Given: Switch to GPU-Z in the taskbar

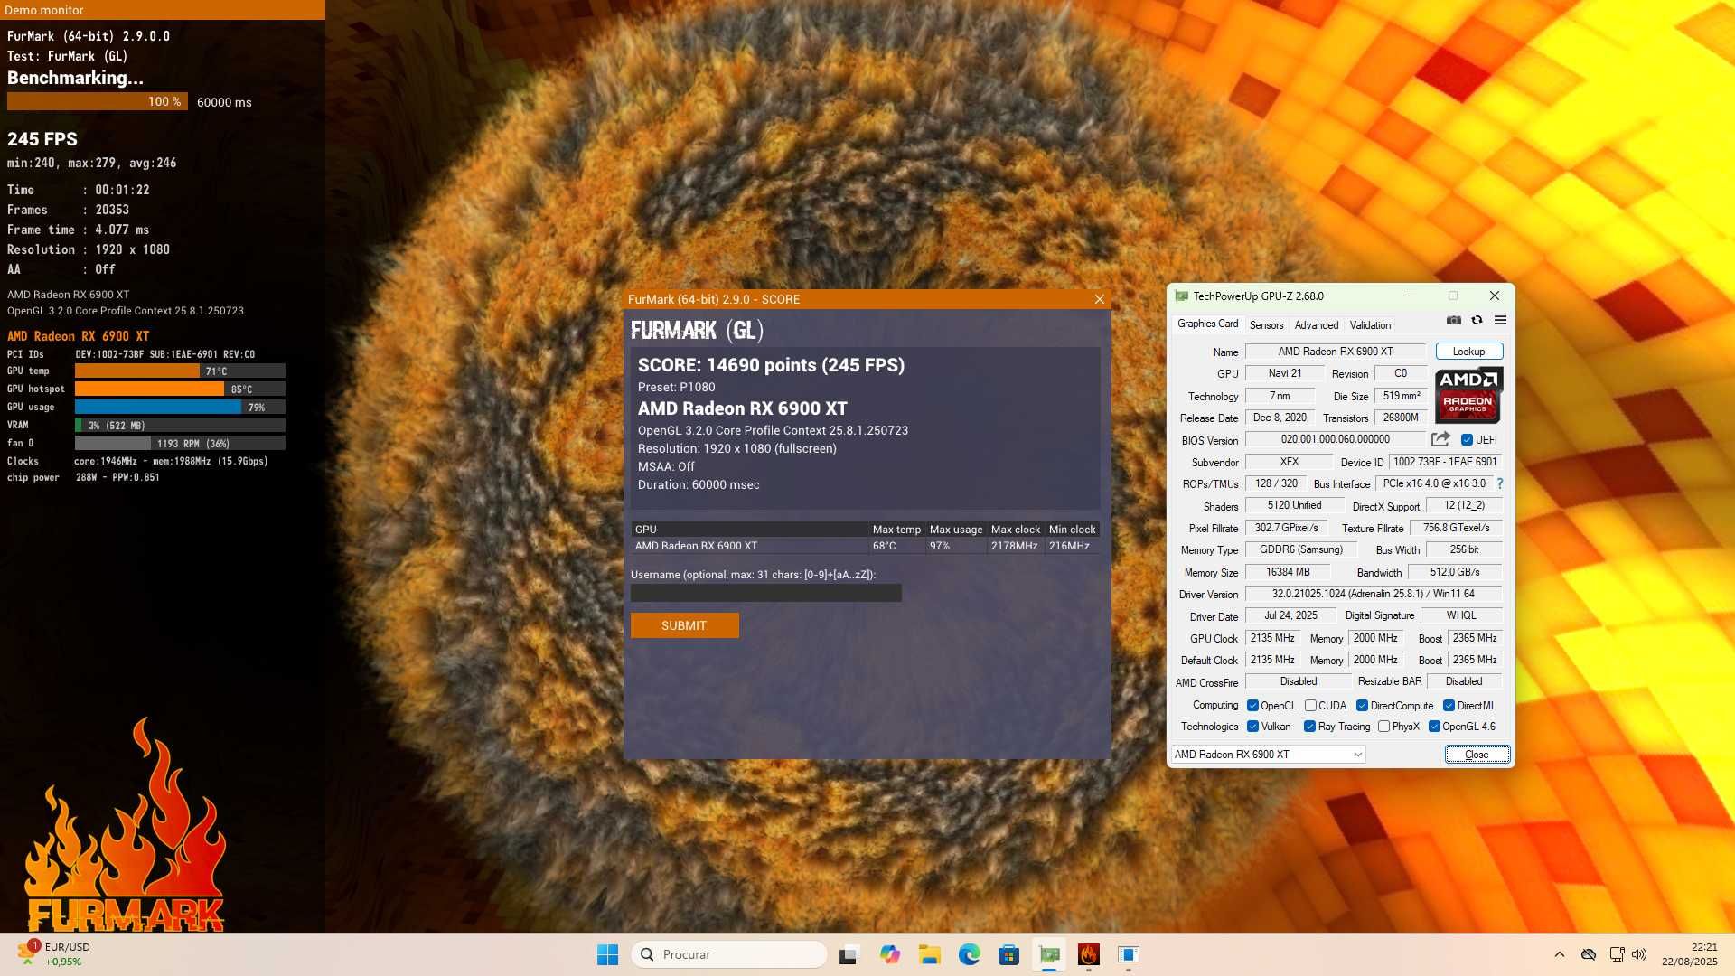Looking at the screenshot, I should click(x=1049, y=954).
